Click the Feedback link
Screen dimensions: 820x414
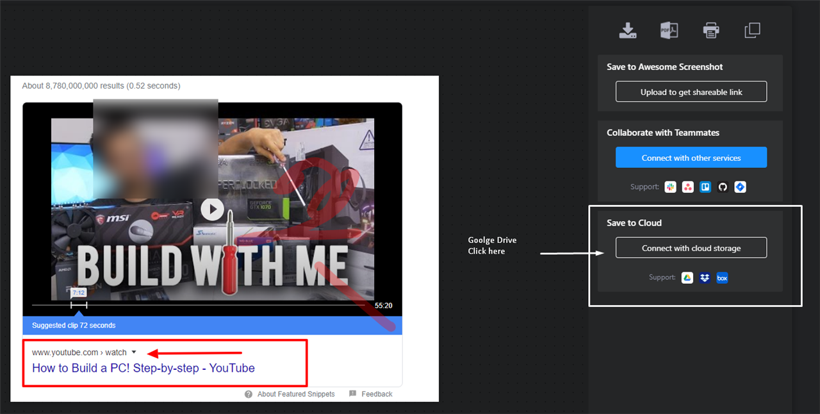coord(377,394)
